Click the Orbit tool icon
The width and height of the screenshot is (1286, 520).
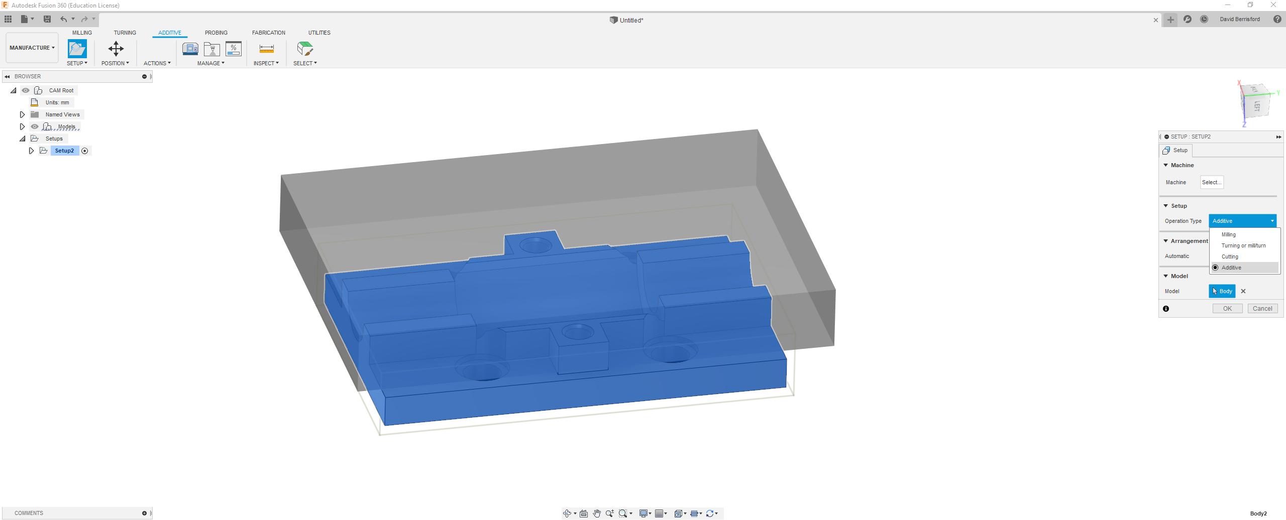coord(567,513)
